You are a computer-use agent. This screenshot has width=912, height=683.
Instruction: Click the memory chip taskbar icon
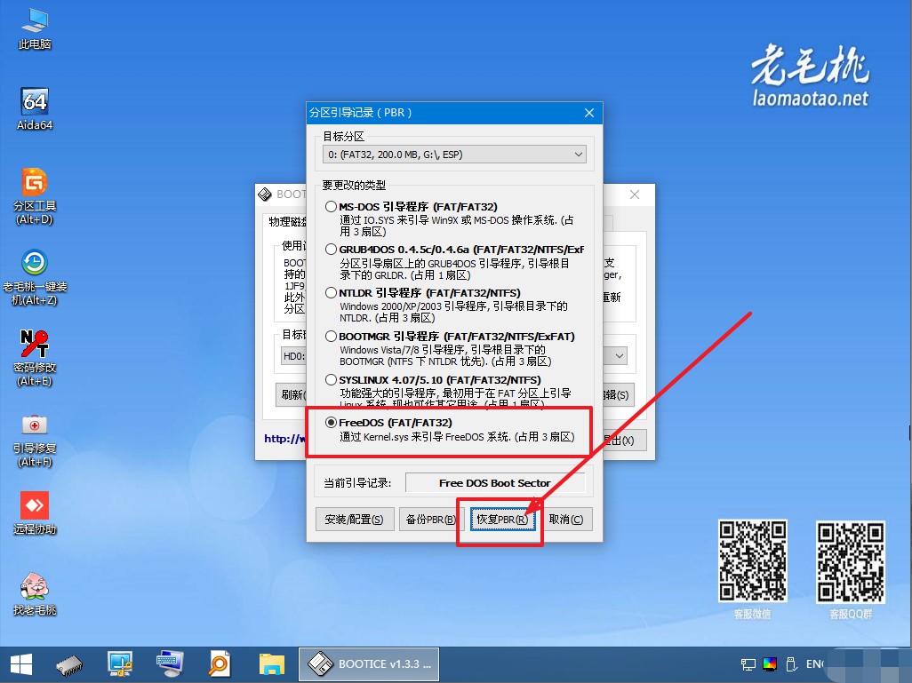pyautogui.click(x=69, y=664)
